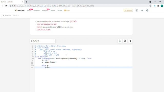Open the Store link

click(x=67, y=10)
